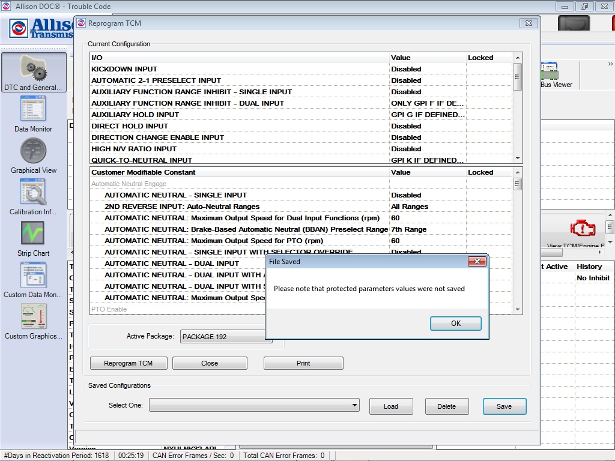Load a saved configuration
Image resolution: width=615 pixels, height=461 pixels.
tap(391, 406)
